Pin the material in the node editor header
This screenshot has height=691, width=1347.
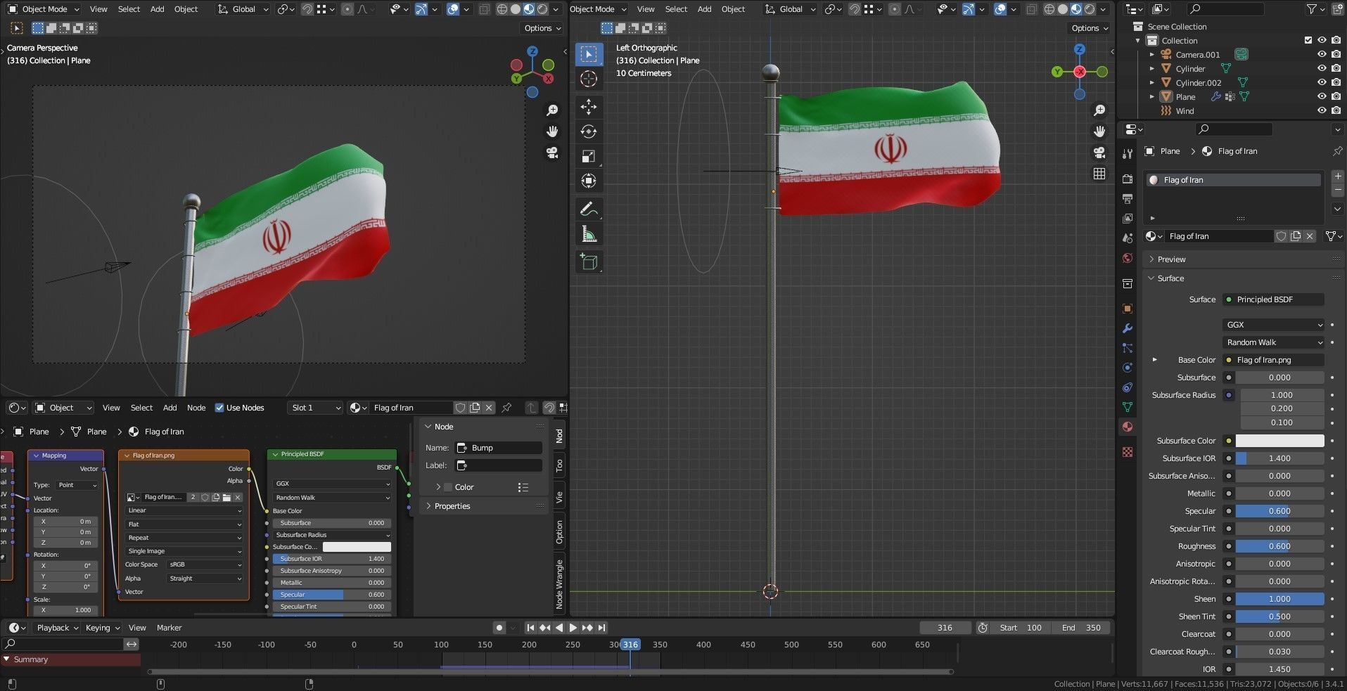coord(506,408)
